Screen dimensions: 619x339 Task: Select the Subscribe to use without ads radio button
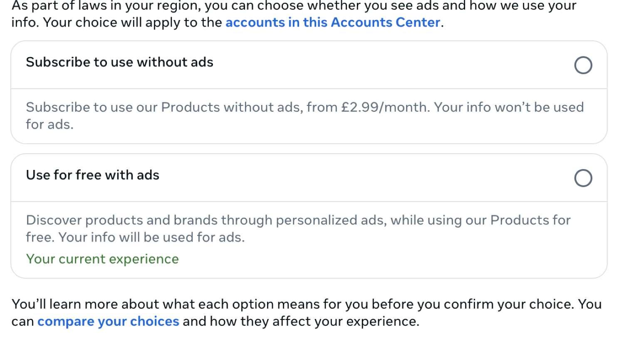click(583, 65)
